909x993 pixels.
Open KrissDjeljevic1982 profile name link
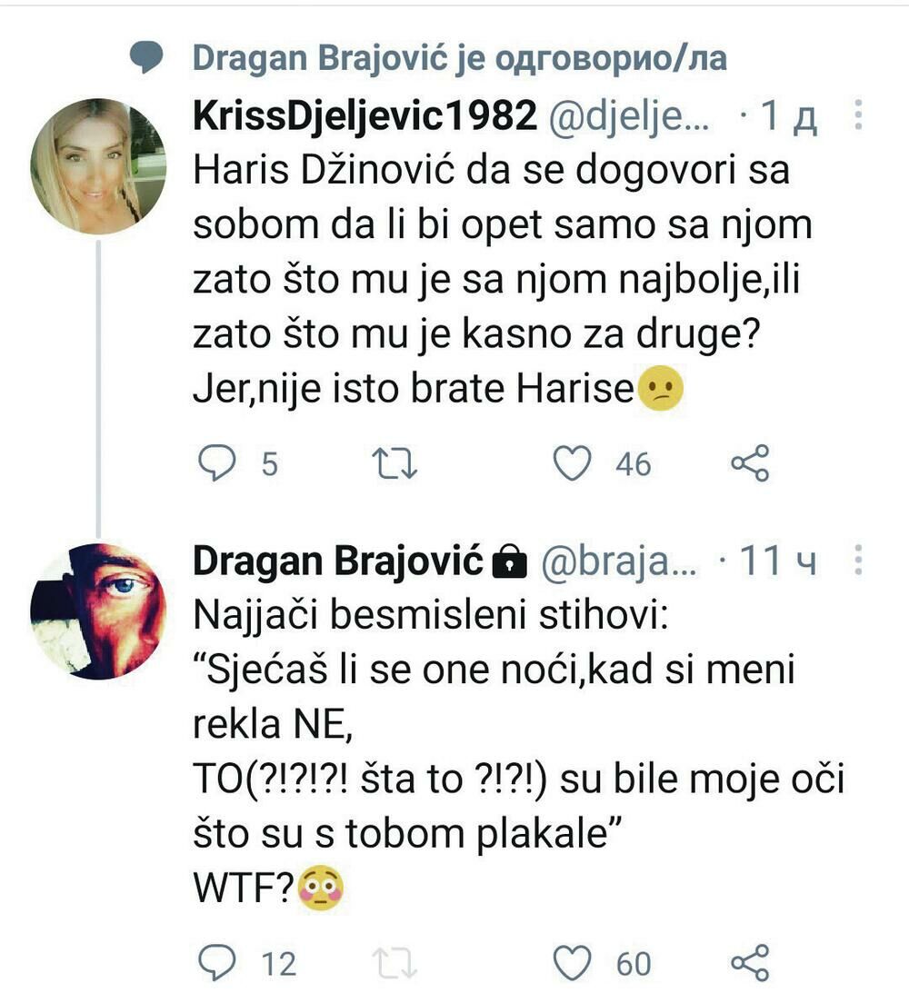pyautogui.click(x=364, y=118)
